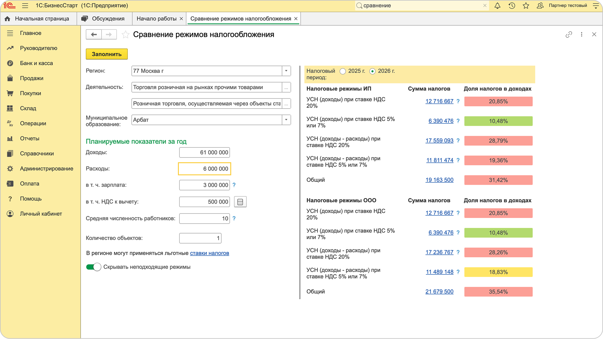Click the get link chain icon
Viewport: 603px width, 339px height.
(569, 34)
